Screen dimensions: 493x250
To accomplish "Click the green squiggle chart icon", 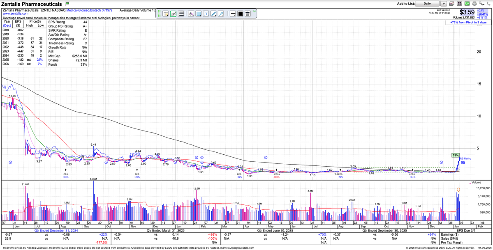I will click(x=467, y=4).
